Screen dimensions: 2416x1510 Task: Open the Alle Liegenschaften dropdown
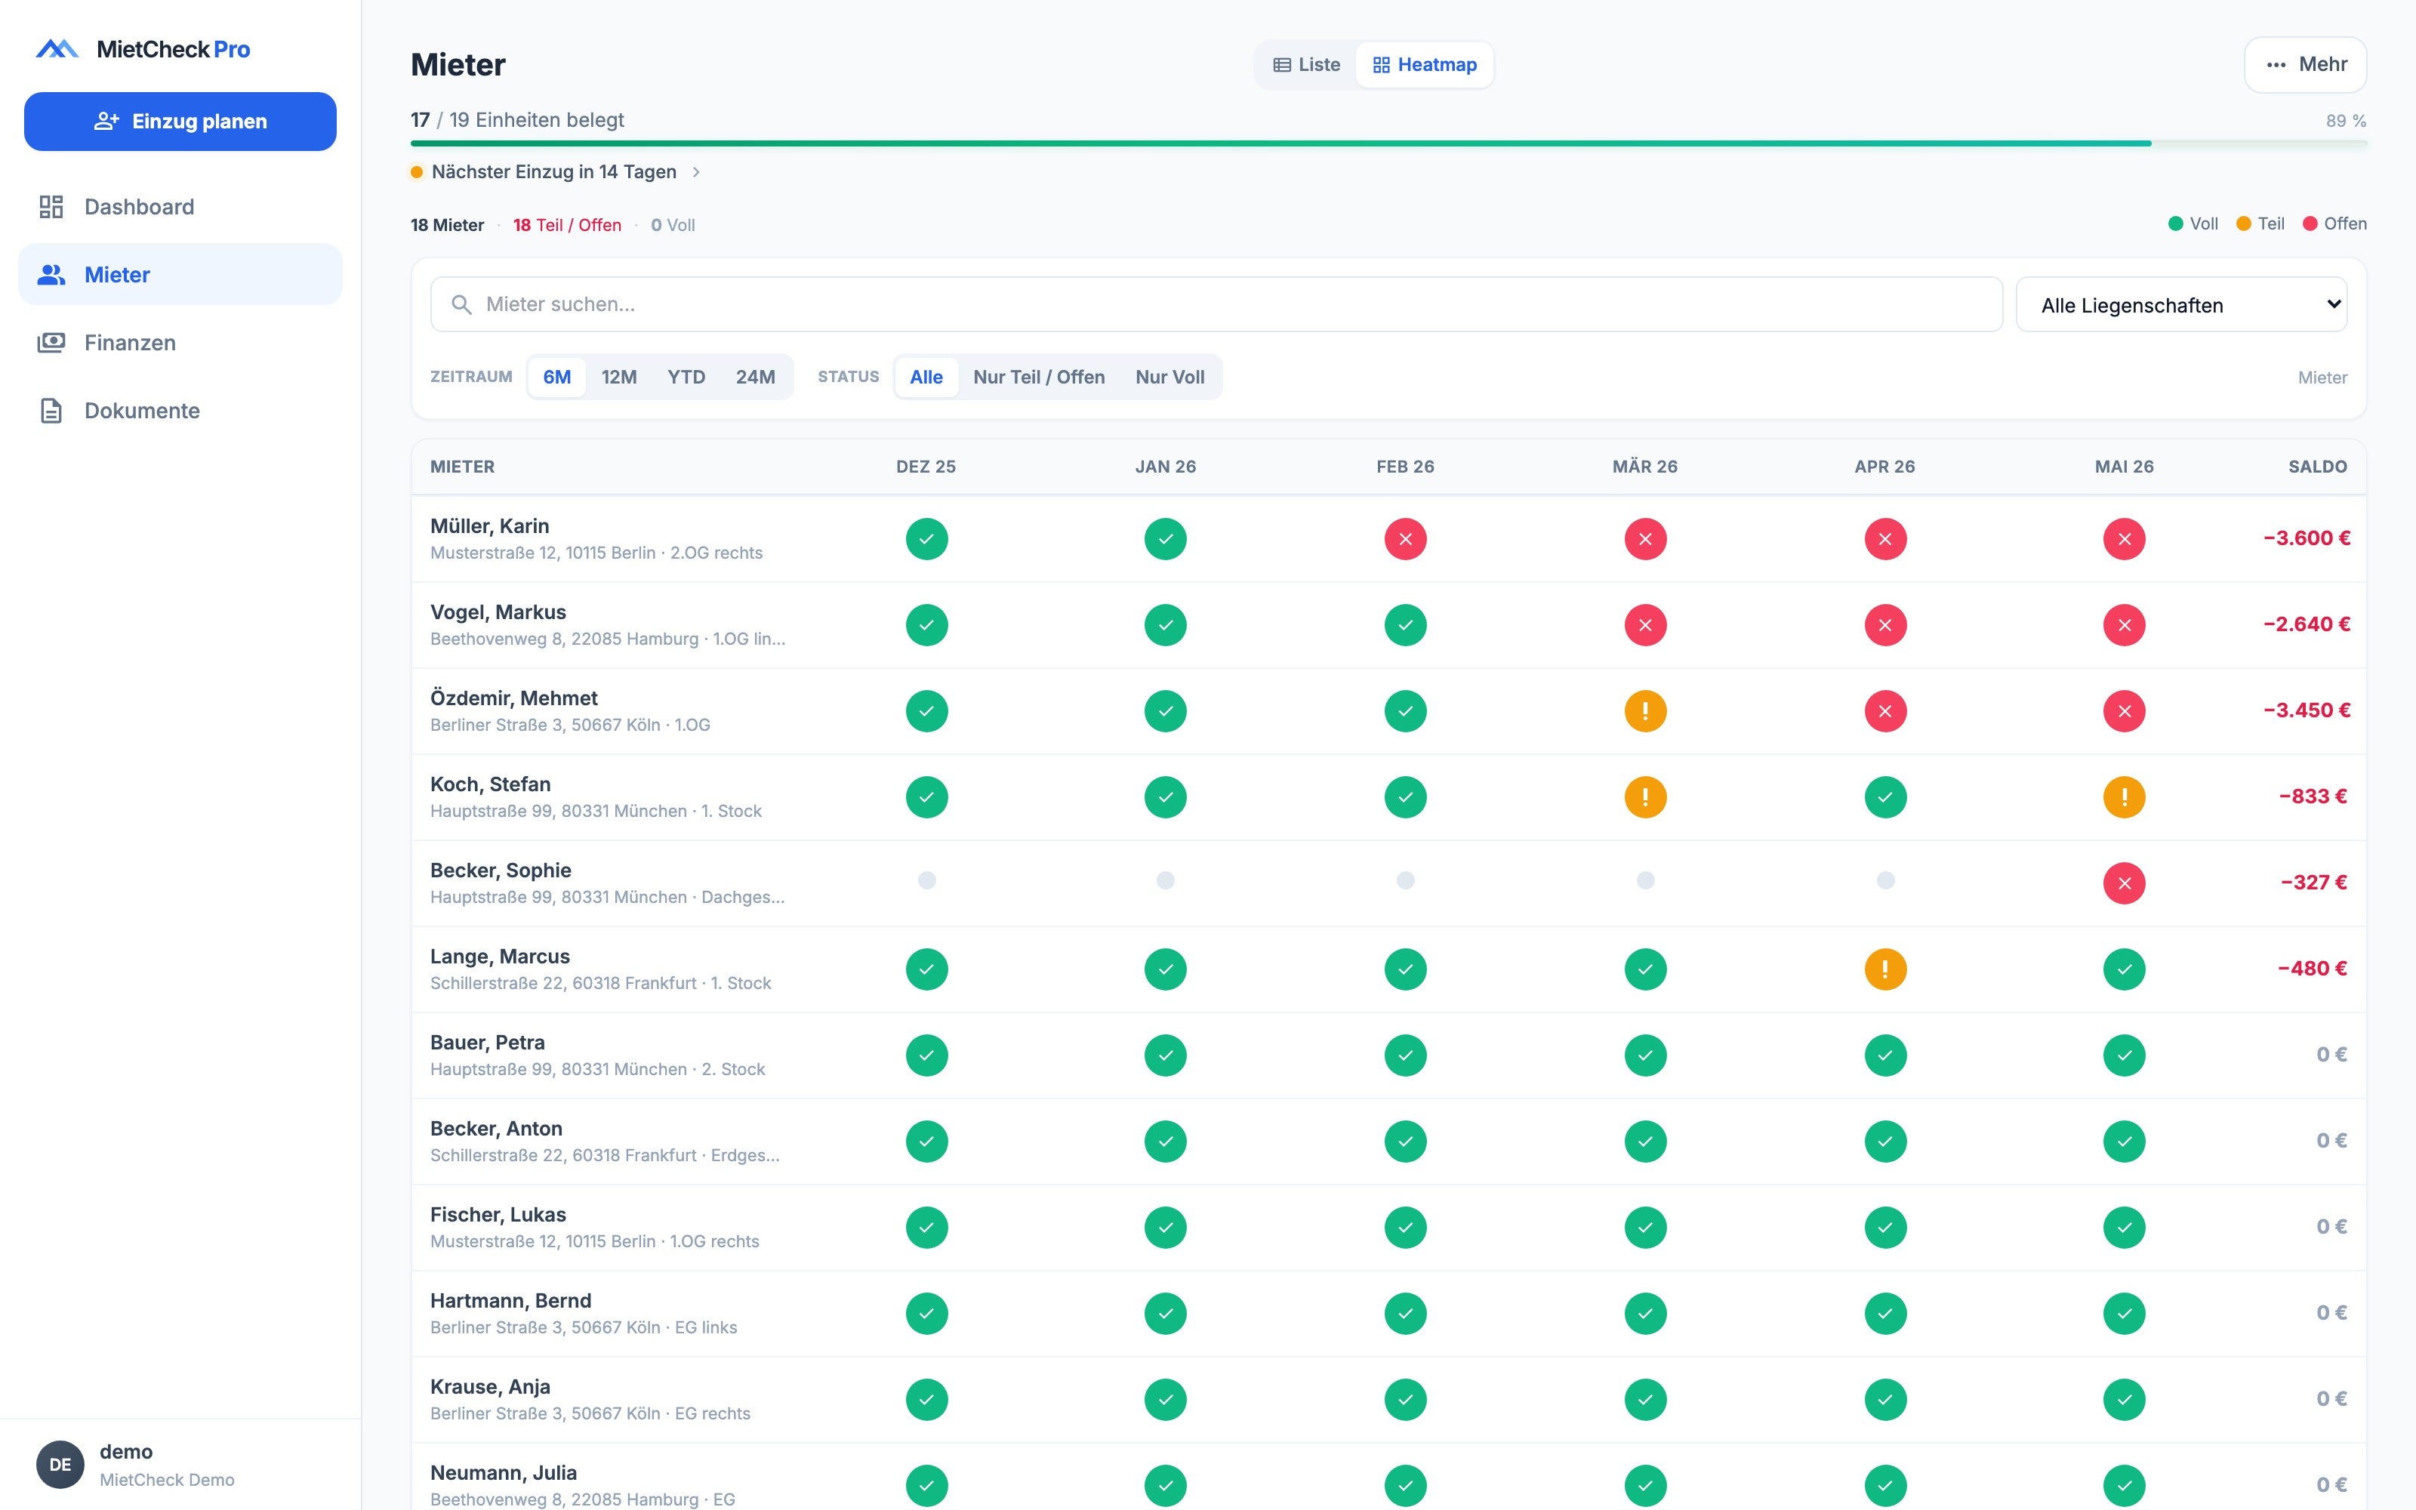2181,304
